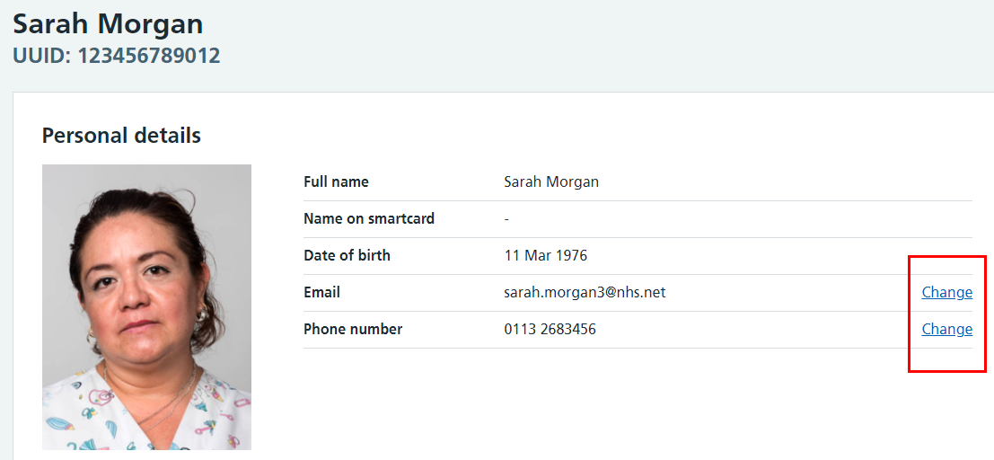Click the UUID: 123456789012 text
The height and width of the screenshot is (460, 994).
coord(117,56)
